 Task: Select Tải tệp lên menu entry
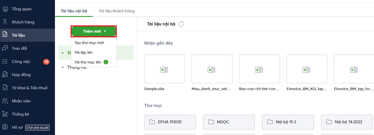(x=83, y=53)
